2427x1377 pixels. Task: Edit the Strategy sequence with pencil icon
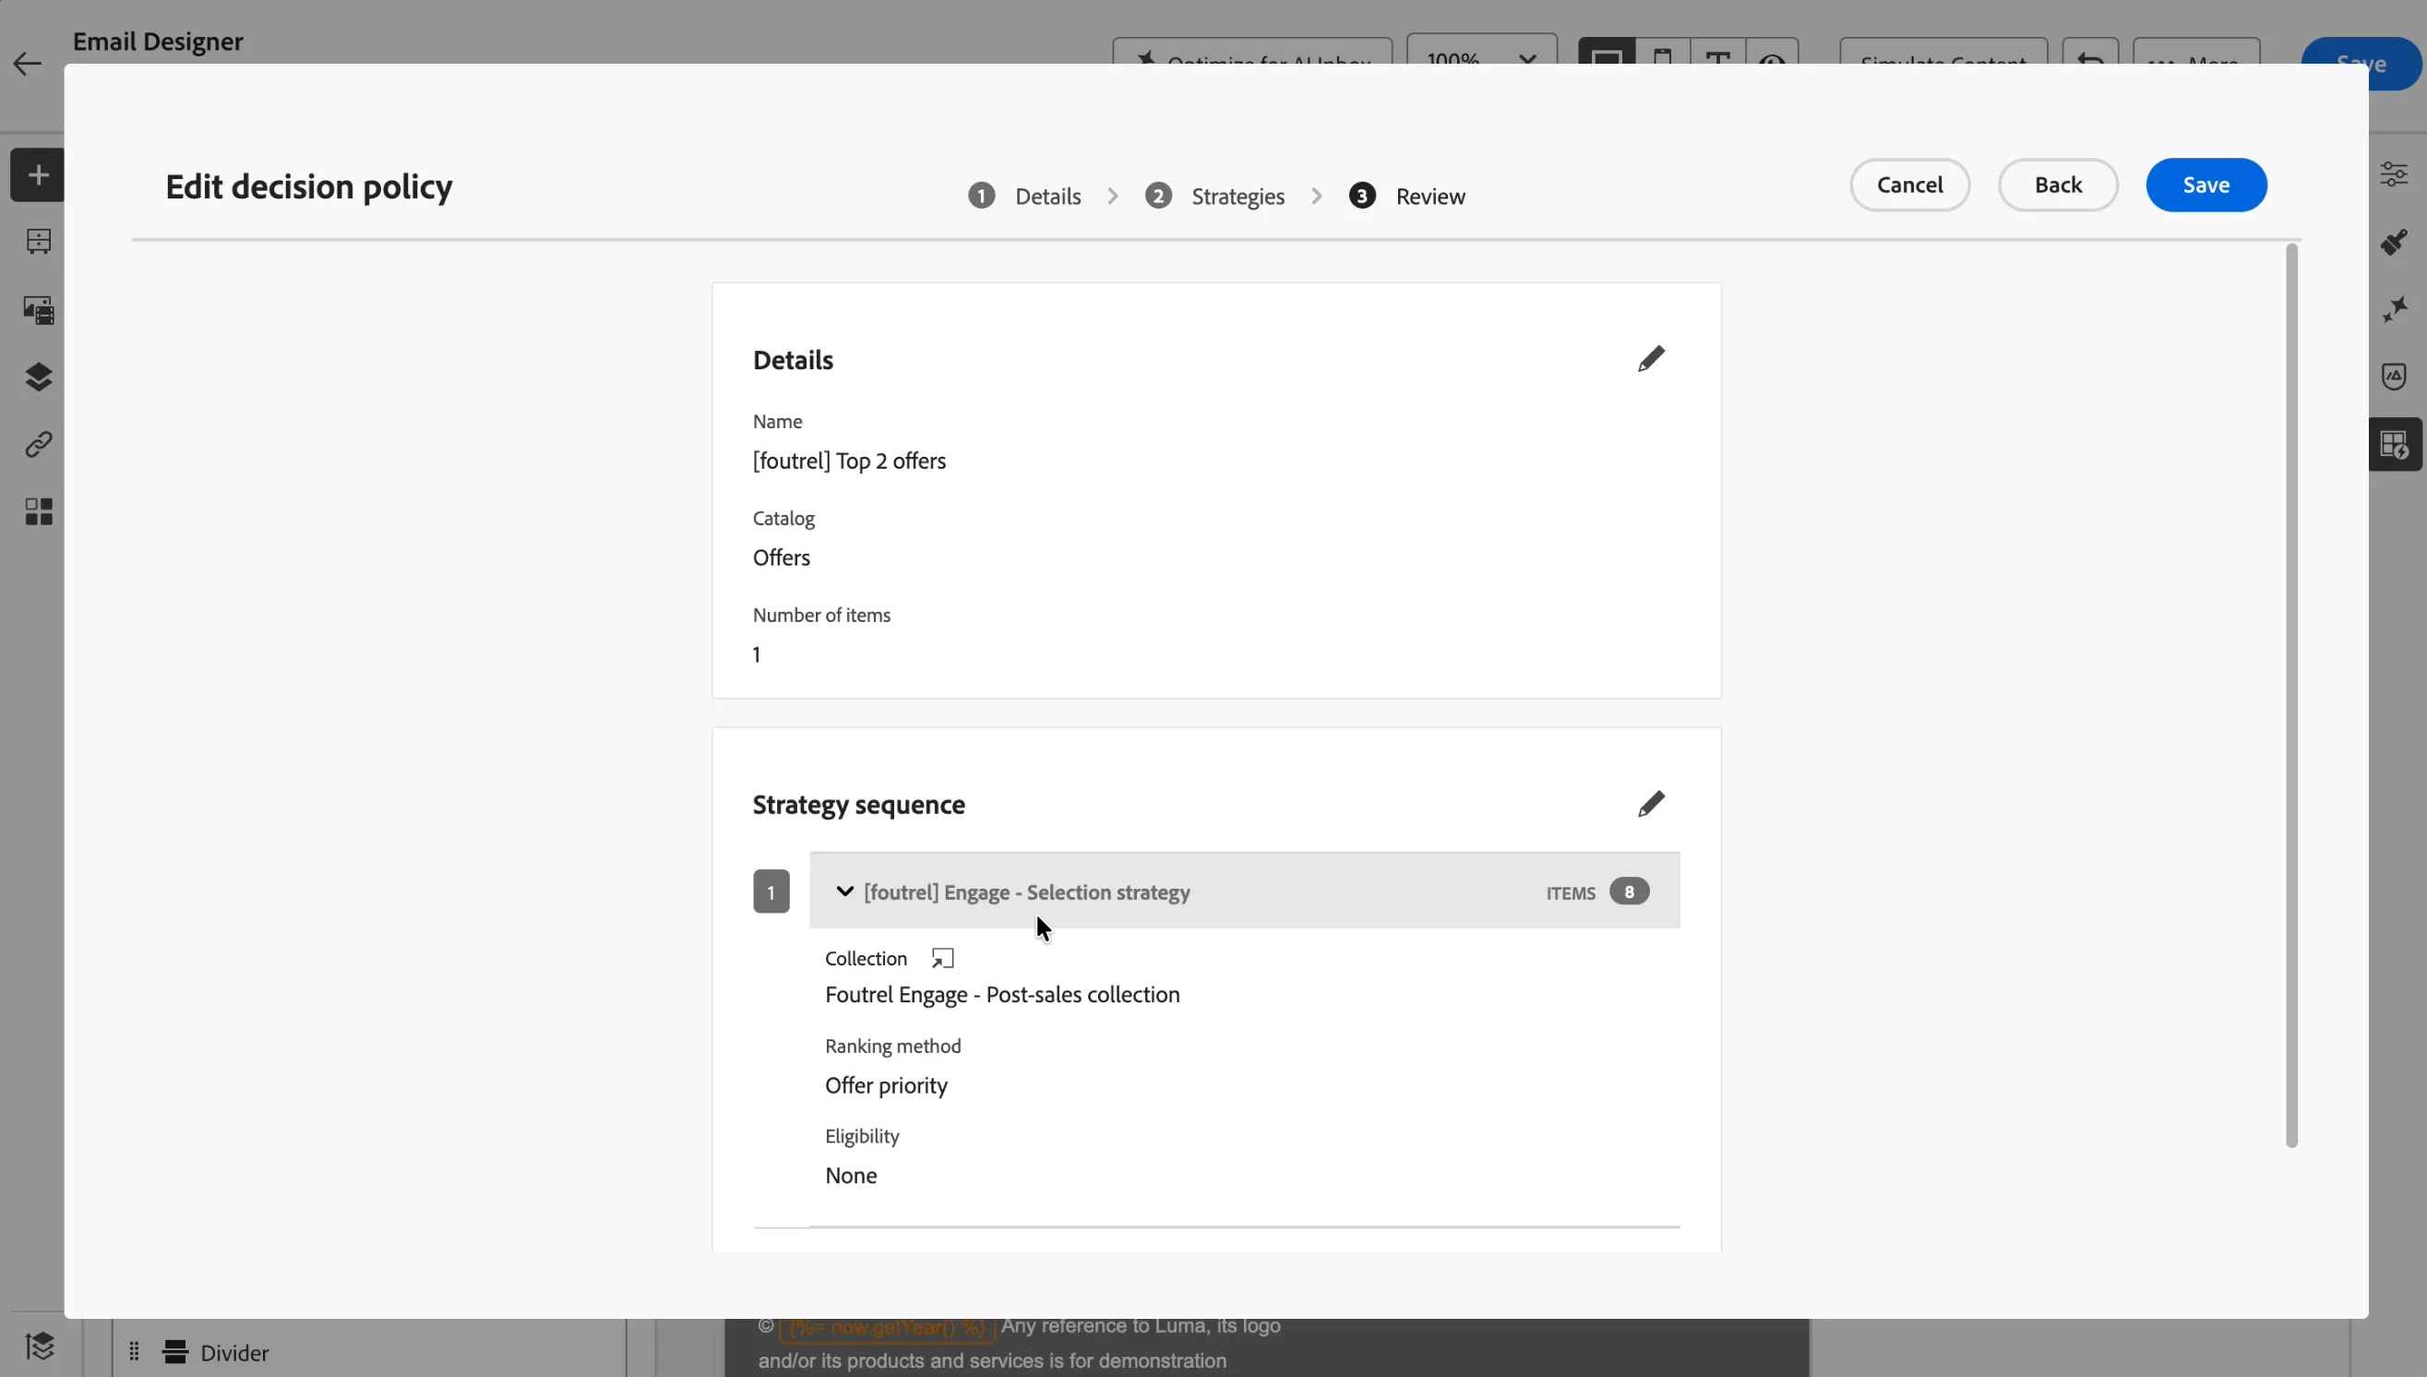1651,804
